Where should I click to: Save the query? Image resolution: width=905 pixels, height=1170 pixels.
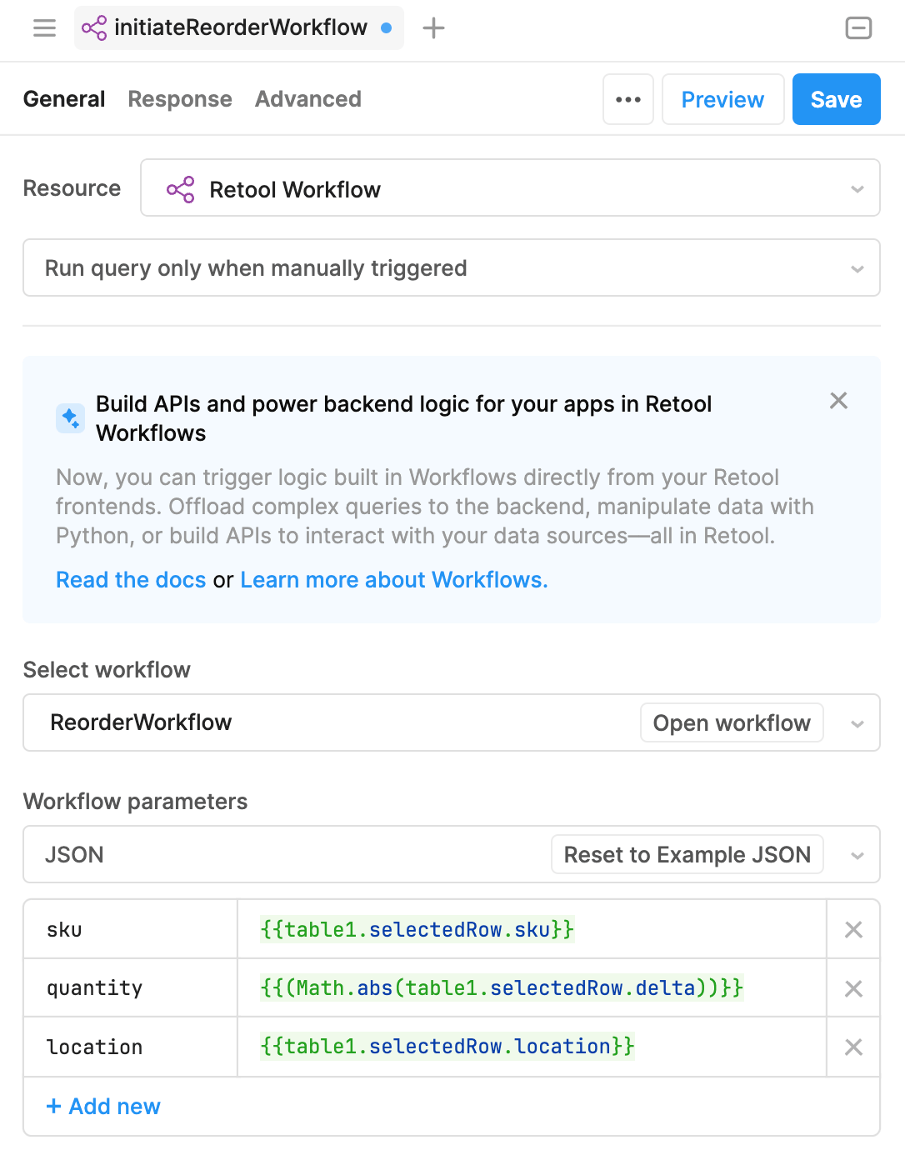click(836, 99)
